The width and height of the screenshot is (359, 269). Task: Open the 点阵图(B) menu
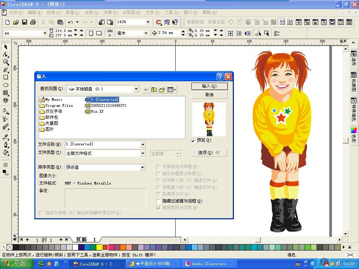pyautogui.click(x=132, y=13)
